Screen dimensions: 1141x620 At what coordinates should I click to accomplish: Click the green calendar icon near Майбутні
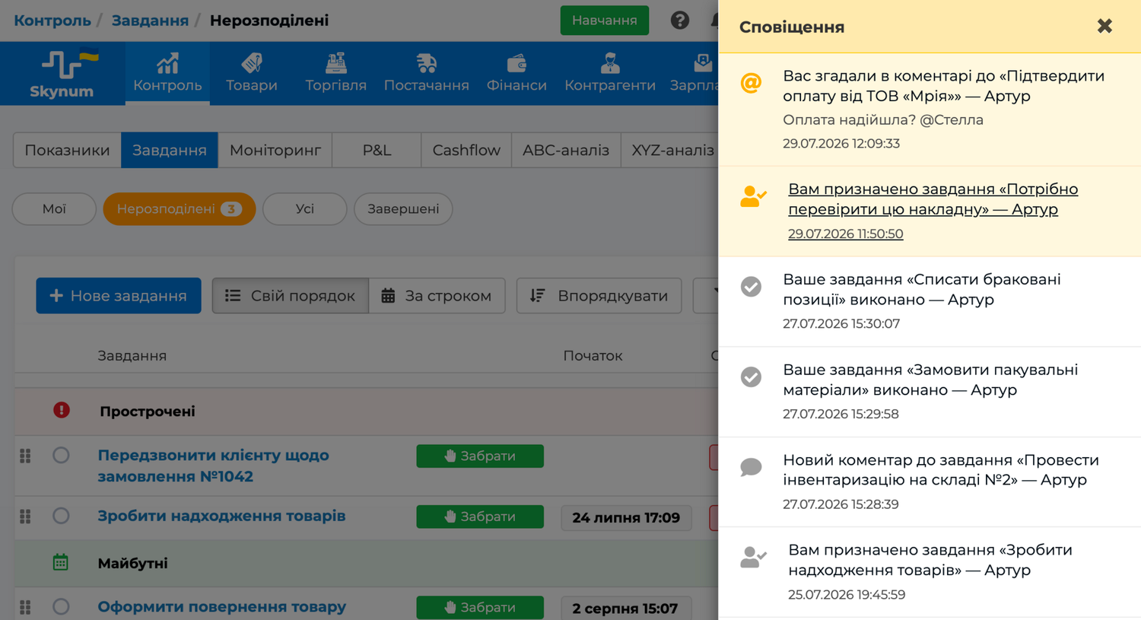click(x=61, y=563)
